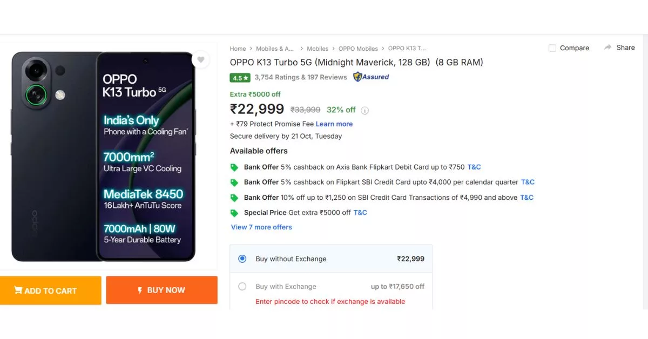Enable the Compare checkbox
This screenshot has height=339, width=648.
click(552, 48)
